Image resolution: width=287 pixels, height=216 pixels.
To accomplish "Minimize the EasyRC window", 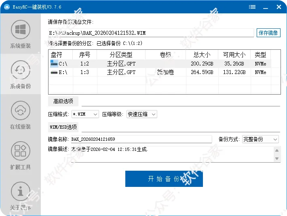I will pyautogui.click(x=266, y=8).
